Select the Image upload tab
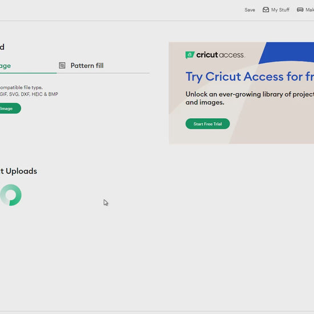 [x=28, y=66]
